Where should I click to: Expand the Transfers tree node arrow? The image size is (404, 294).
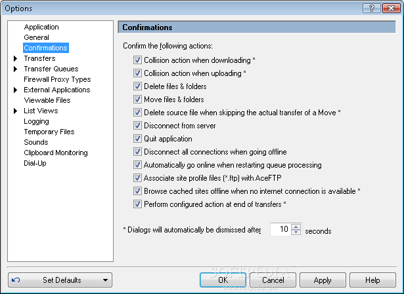[x=16, y=58]
